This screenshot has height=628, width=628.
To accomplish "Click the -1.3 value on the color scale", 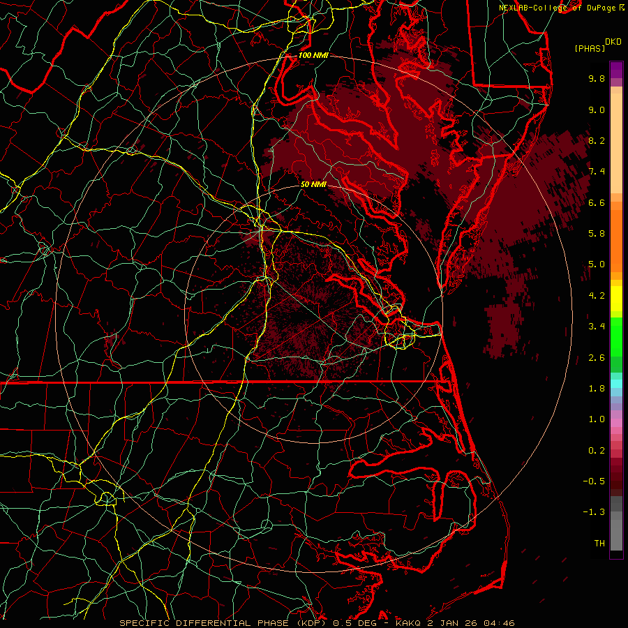I will point(594,513).
